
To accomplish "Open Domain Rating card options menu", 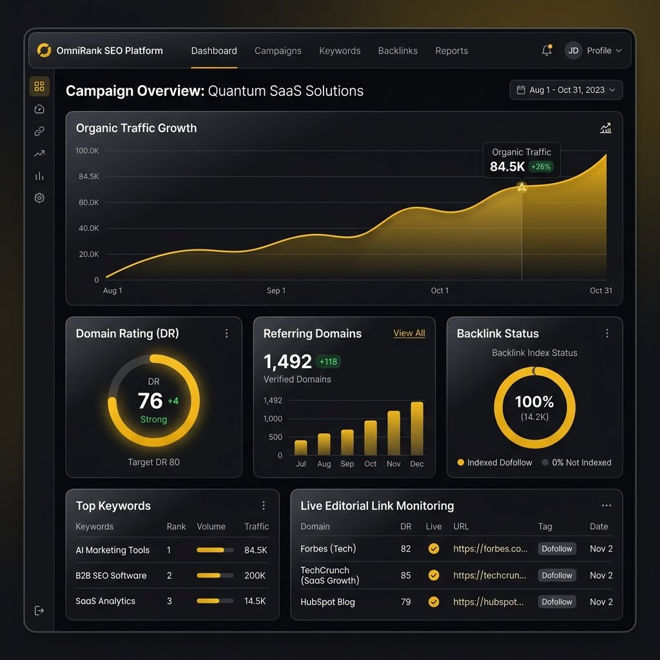I will click(x=226, y=333).
